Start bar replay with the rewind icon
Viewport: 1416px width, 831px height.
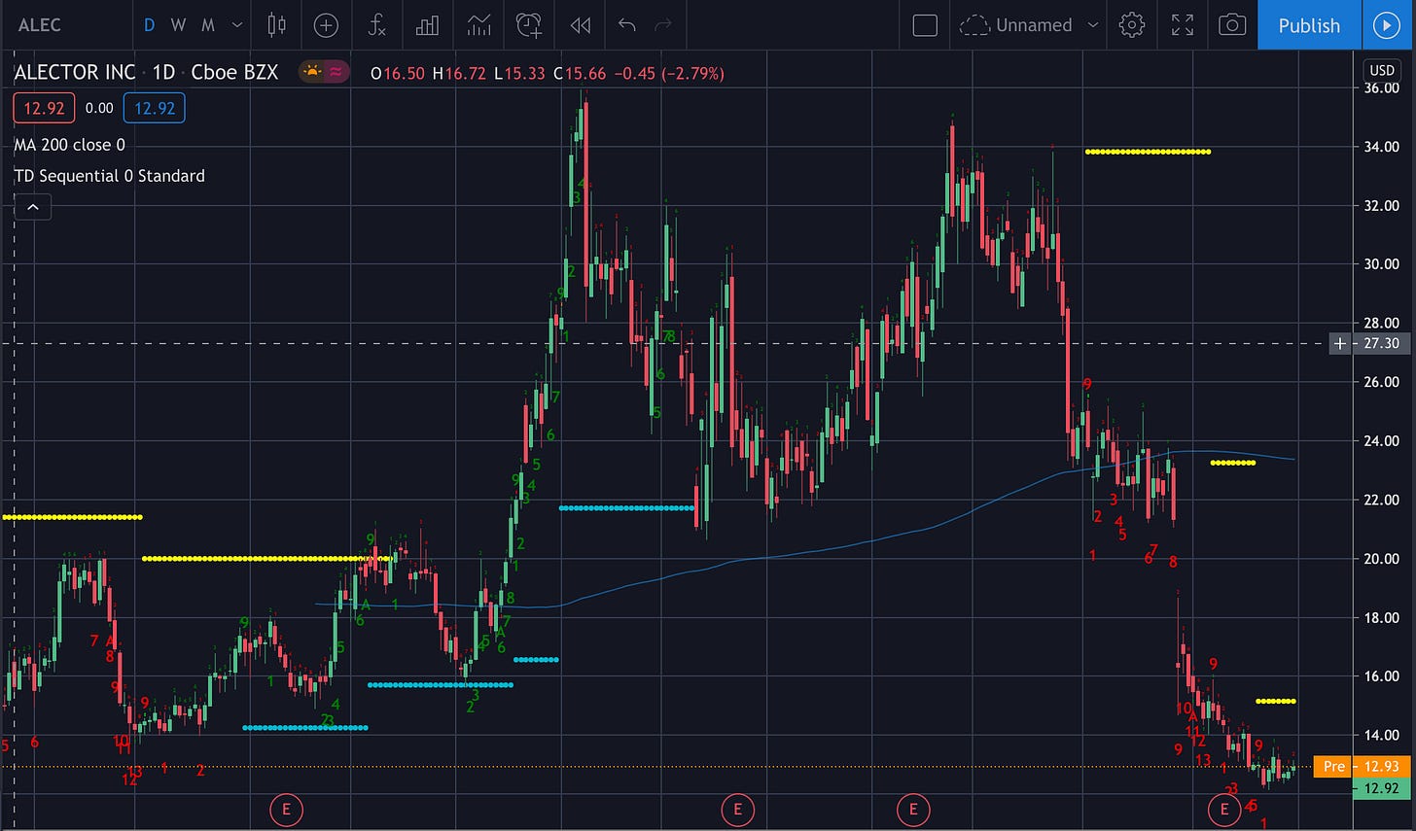(581, 25)
